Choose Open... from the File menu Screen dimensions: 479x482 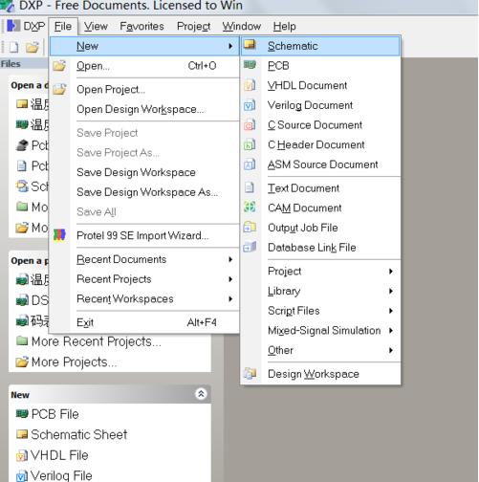[145, 66]
